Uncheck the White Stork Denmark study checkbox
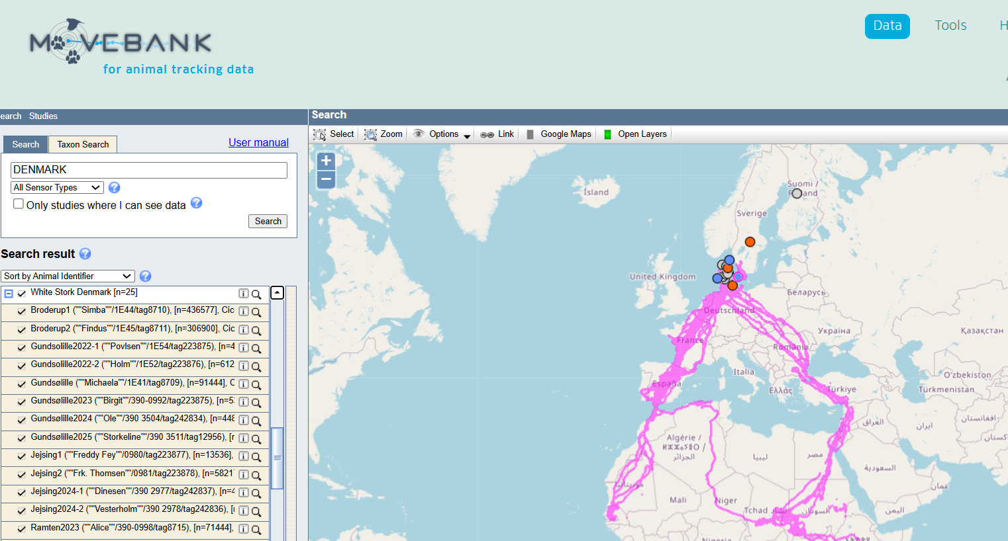 22,294
